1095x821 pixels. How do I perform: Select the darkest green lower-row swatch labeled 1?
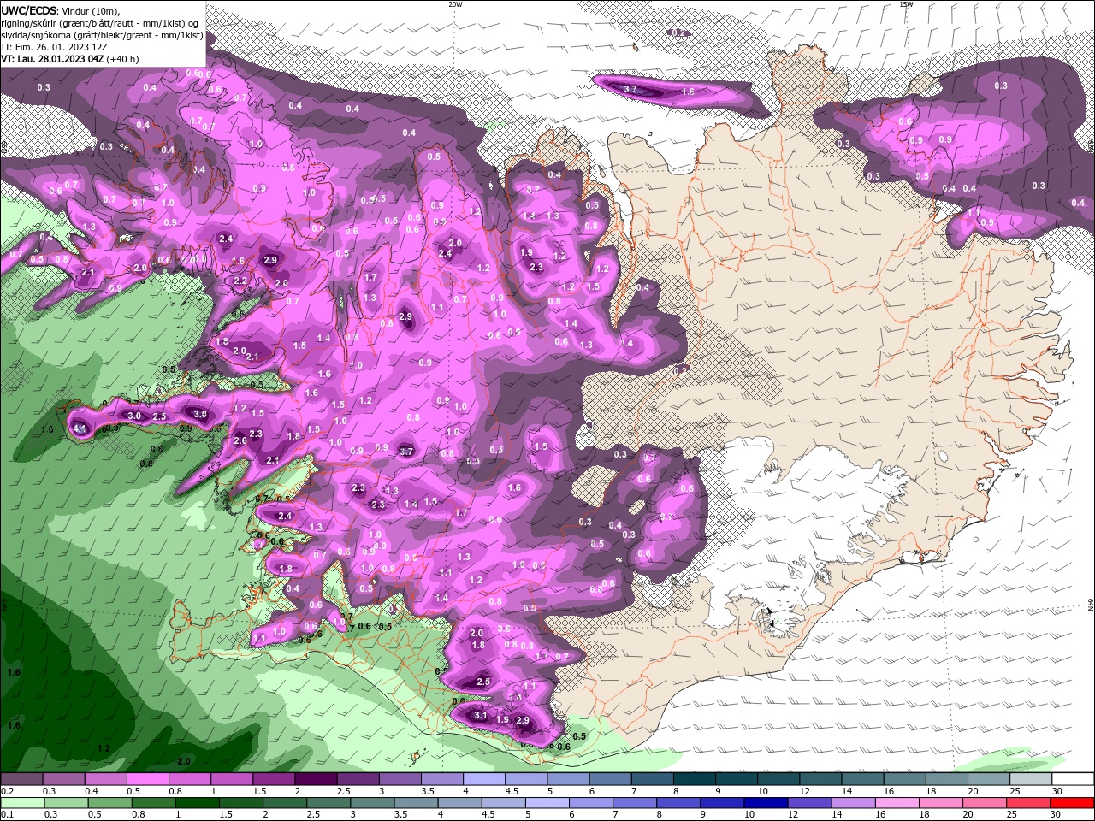tap(198, 803)
